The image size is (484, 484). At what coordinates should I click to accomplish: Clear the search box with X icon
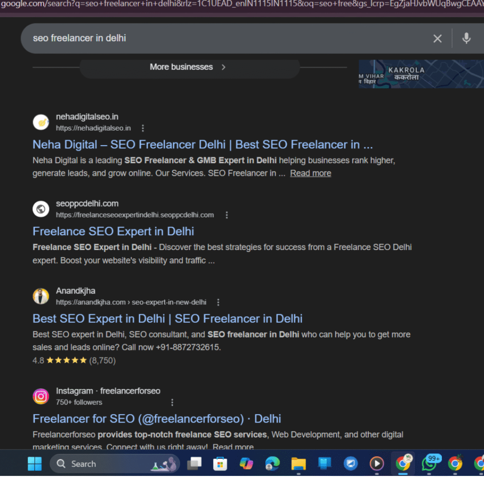tap(437, 39)
